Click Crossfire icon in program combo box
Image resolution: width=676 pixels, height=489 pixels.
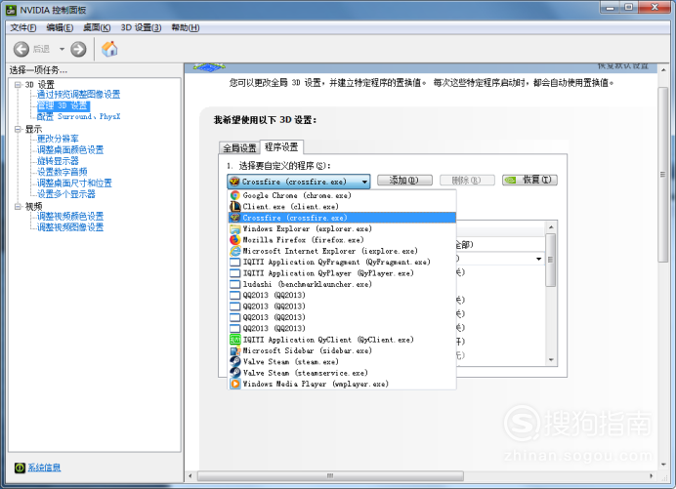pos(234,182)
